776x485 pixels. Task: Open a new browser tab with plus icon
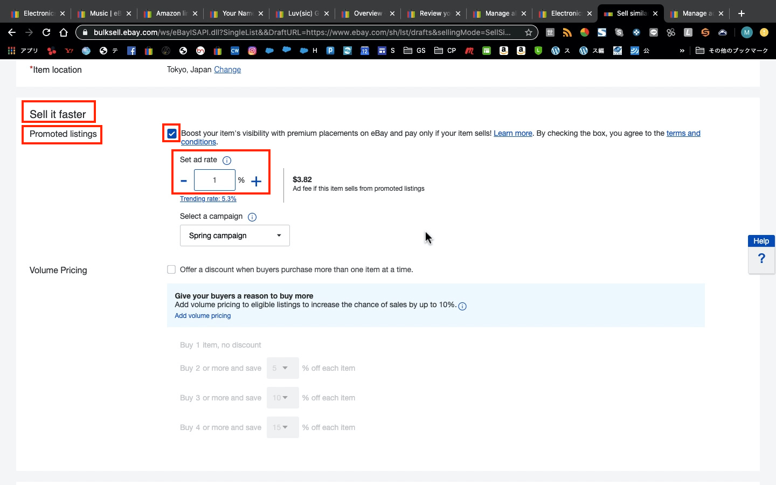coord(742,13)
